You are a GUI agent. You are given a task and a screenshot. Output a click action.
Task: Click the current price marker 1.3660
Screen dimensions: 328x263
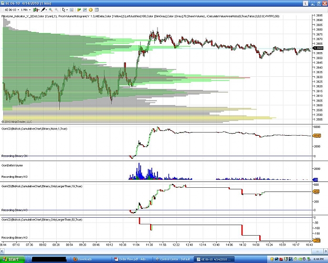point(318,48)
